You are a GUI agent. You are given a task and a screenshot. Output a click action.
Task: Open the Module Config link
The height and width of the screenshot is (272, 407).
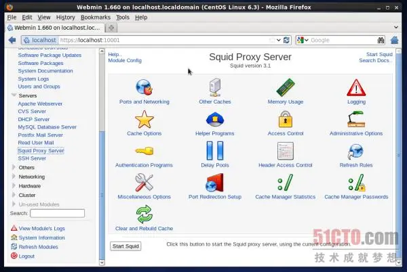point(125,60)
